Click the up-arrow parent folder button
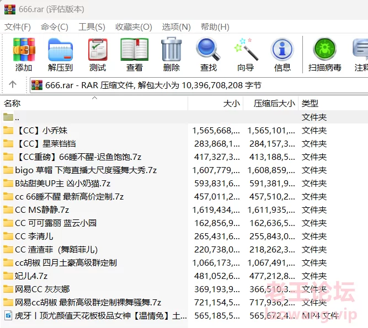The height and width of the screenshot is (328, 368). [13, 84]
